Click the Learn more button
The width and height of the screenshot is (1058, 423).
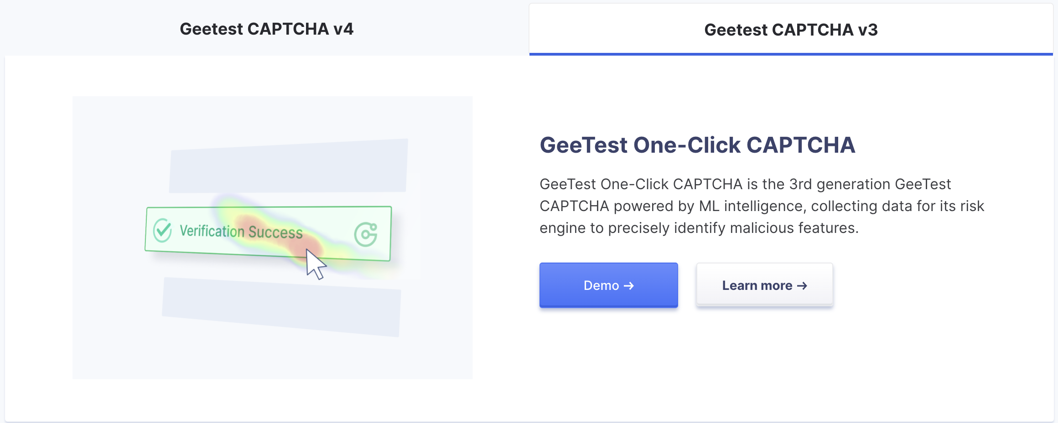pos(764,285)
